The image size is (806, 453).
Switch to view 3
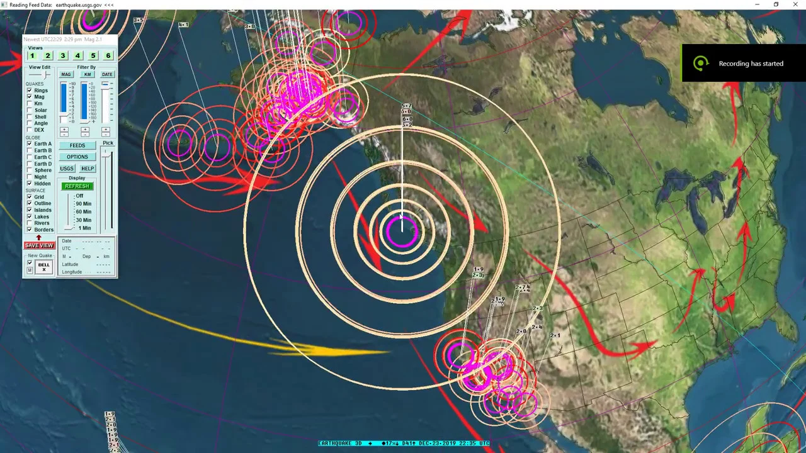[62, 55]
